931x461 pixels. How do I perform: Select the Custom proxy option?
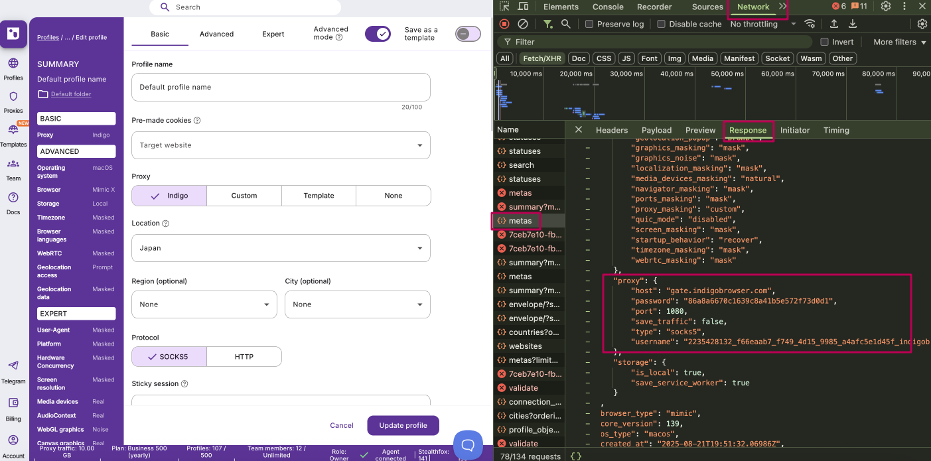point(244,196)
